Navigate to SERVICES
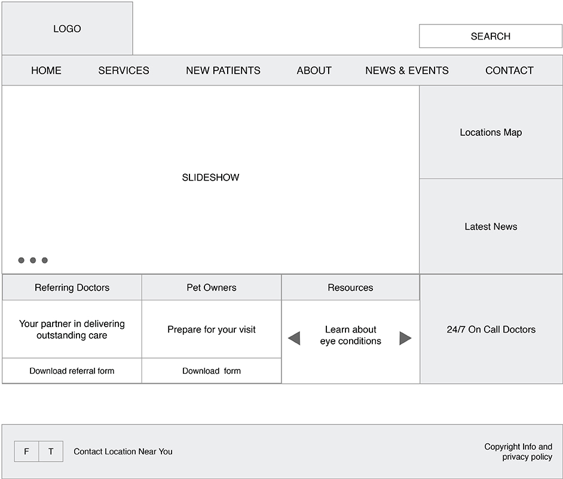The height and width of the screenshot is (479, 563). coord(123,71)
